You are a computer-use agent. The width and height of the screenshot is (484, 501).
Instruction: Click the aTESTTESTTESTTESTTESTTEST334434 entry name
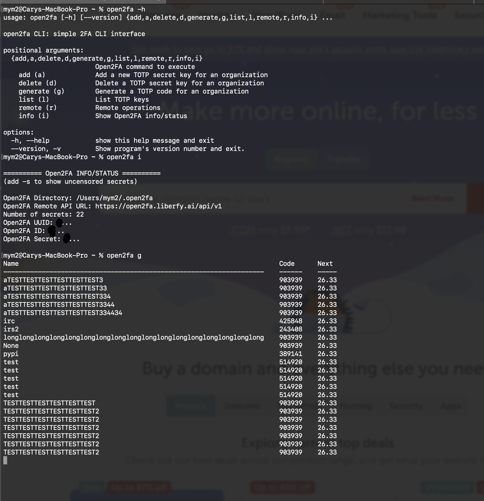click(x=63, y=313)
